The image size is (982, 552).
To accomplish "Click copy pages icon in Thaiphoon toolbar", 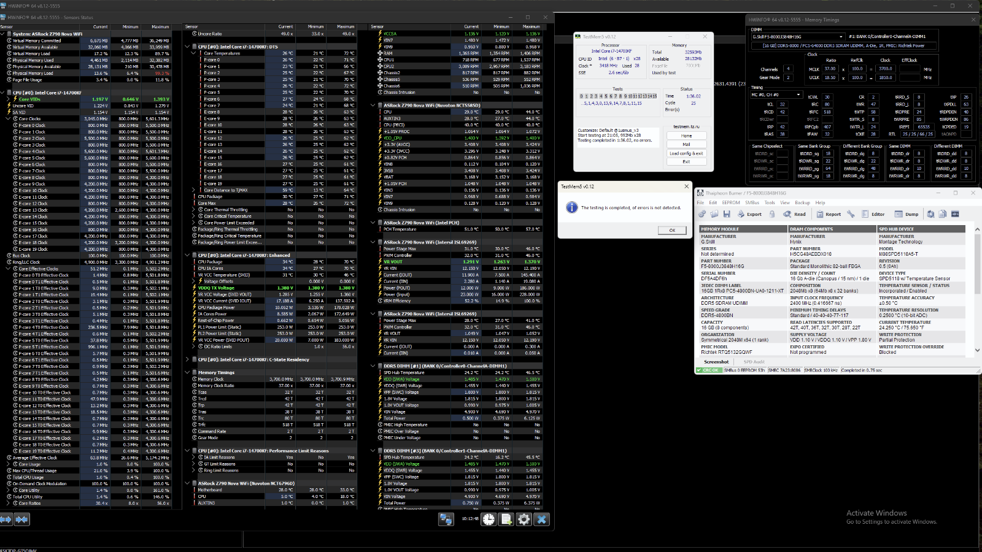I will click(943, 214).
